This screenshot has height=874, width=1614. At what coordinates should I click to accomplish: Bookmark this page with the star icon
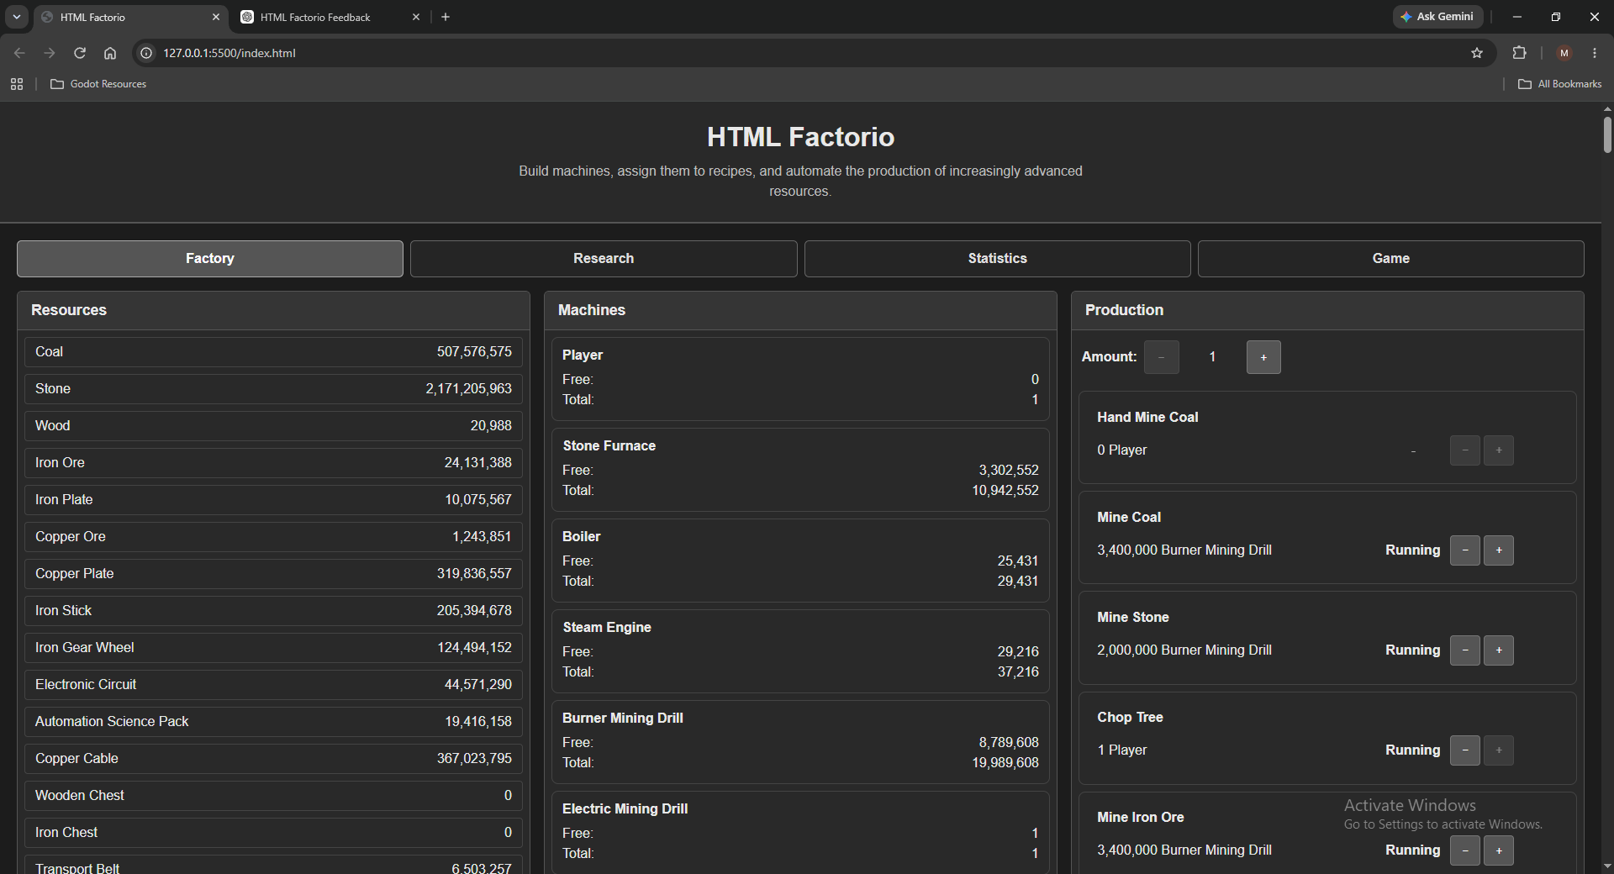(1477, 53)
